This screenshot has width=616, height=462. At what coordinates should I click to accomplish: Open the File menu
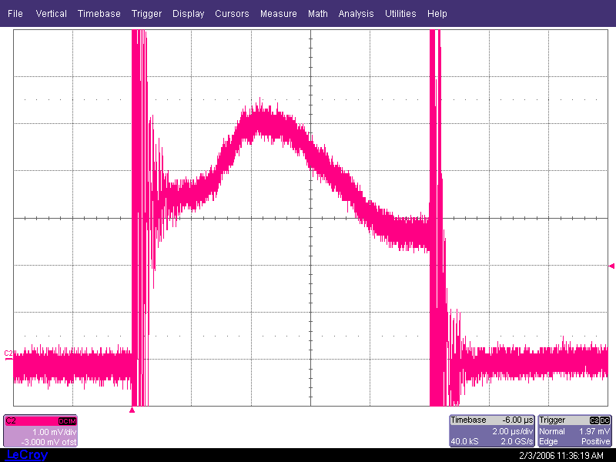[15, 14]
